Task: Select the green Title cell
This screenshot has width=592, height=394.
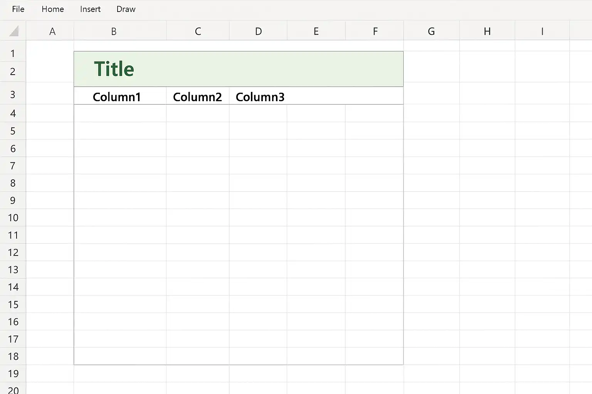Action: tap(239, 69)
